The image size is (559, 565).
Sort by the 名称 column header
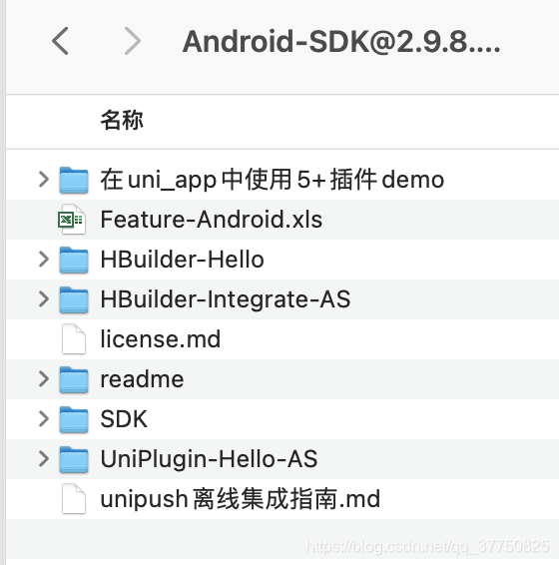coord(122,120)
